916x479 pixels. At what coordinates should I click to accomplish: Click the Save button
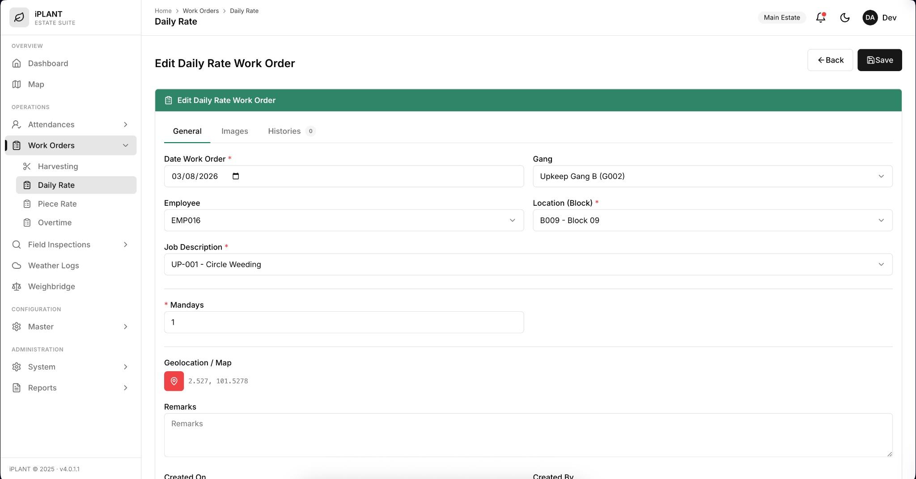click(x=879, y=60)
